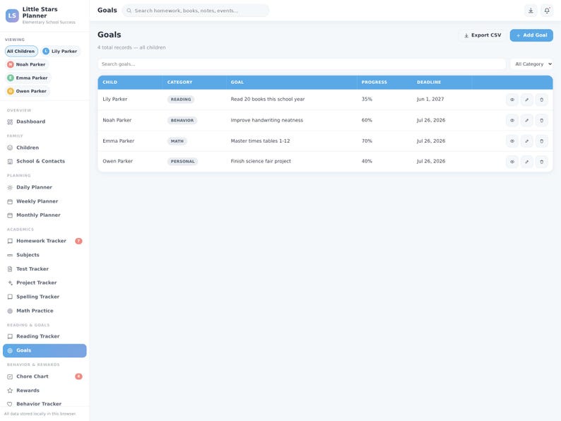Focus the global search homework field
Screen dimensions: 561x421
coord(196,11)
